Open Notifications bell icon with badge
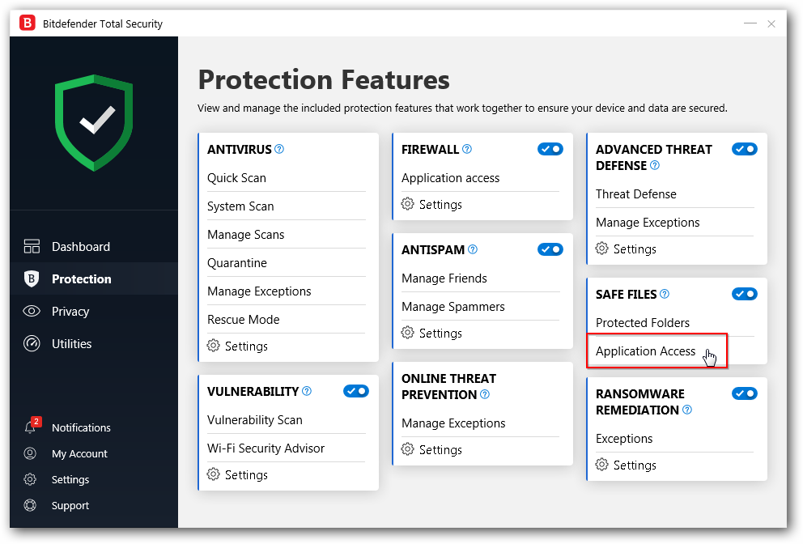803x544 pixels. (31, 427)
